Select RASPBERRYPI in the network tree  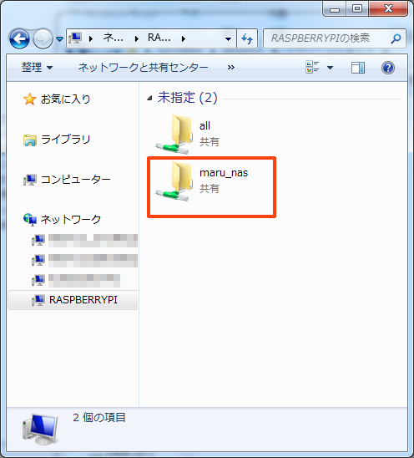(x=83, y=300)
